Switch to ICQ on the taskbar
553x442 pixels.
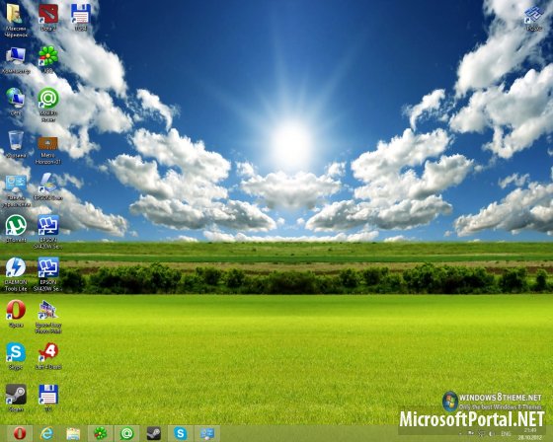click(x=100, y=433)
